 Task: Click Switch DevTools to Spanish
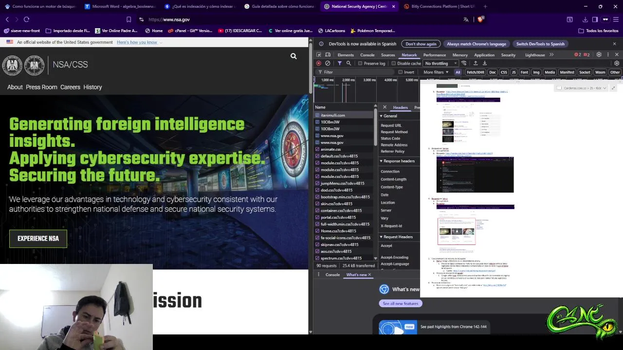coord(540,44)
